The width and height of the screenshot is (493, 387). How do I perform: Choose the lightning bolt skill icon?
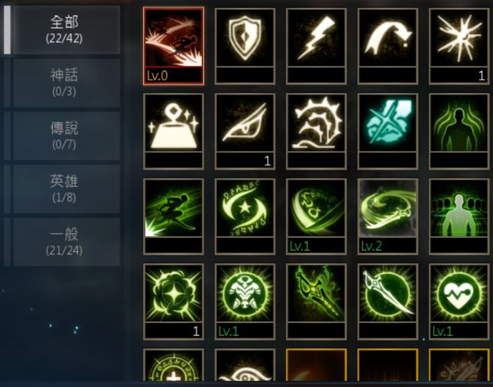click(x=316, y=46)
